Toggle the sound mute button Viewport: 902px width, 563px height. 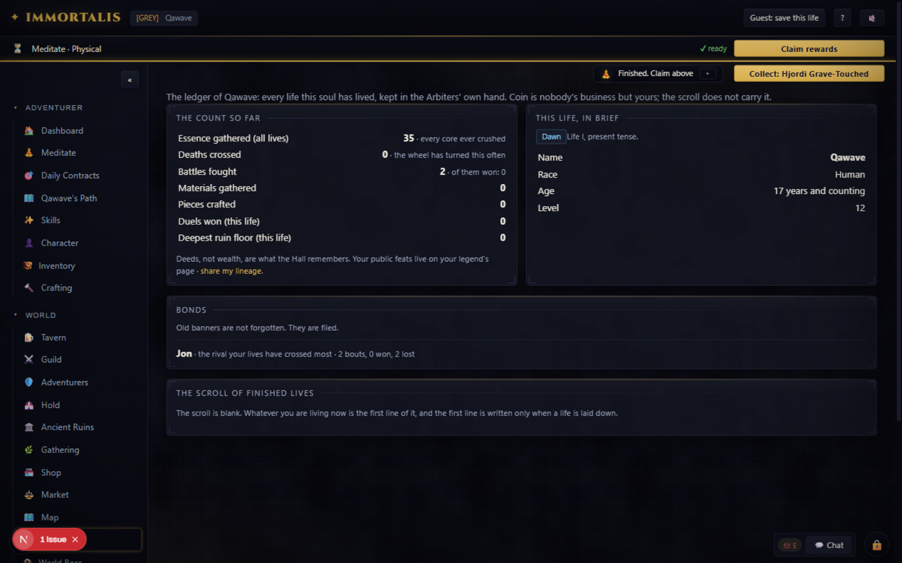click(x=871, y=18)
